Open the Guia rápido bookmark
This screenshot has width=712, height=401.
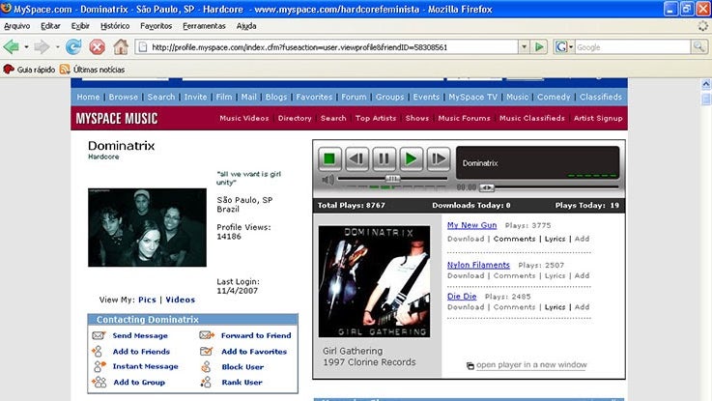(x=29, y=70)
